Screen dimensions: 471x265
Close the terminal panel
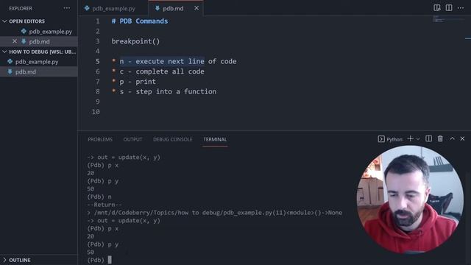(x=462, y=138)
